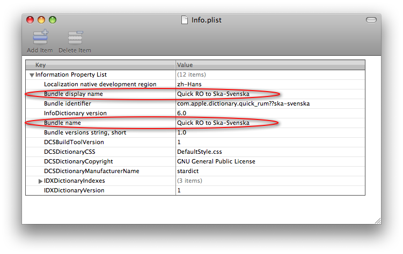
Task: Click the Value column header
Action: coord(270,65)
